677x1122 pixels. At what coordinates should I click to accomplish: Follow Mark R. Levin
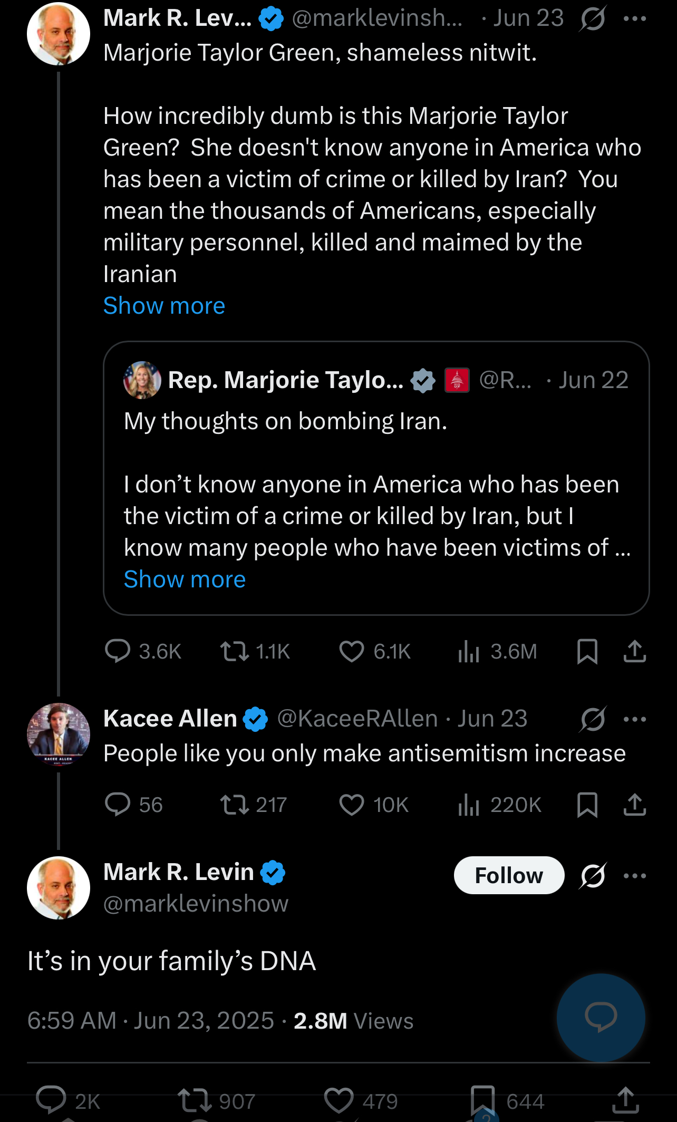[x=509, y=876]
